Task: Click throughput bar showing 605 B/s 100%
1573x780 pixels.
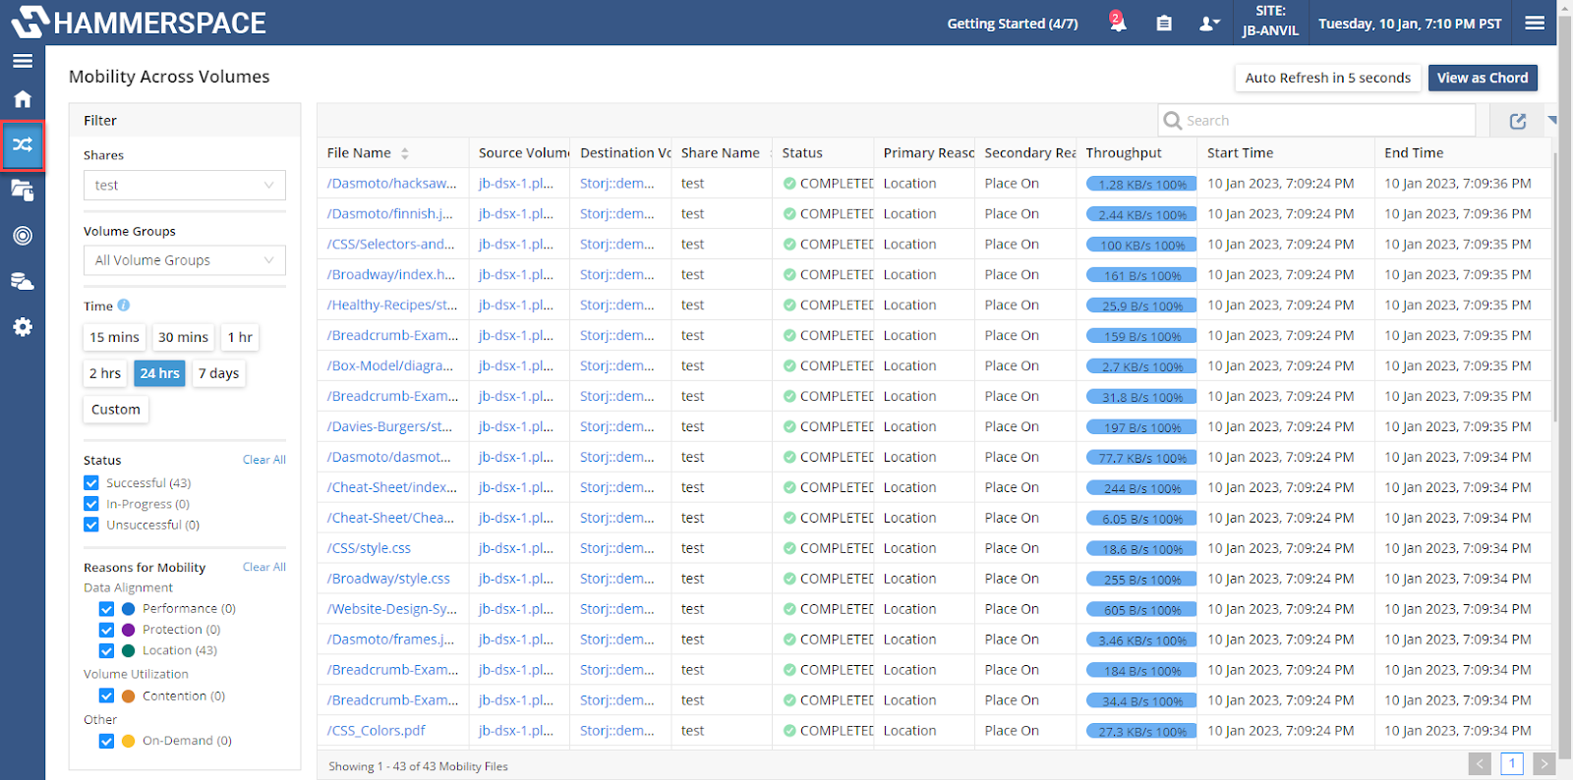Action: point(1141,610)
